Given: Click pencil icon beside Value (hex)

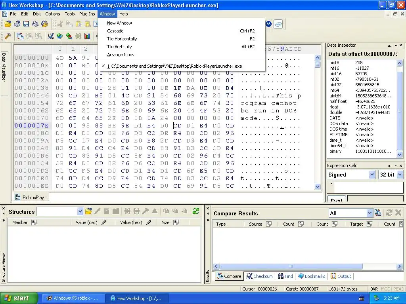Looking at the screenshot, I should (x=149, y=222).
